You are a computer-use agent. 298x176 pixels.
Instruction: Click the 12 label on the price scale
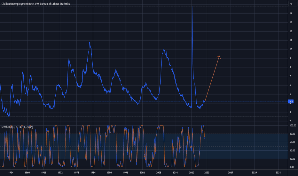291,31
